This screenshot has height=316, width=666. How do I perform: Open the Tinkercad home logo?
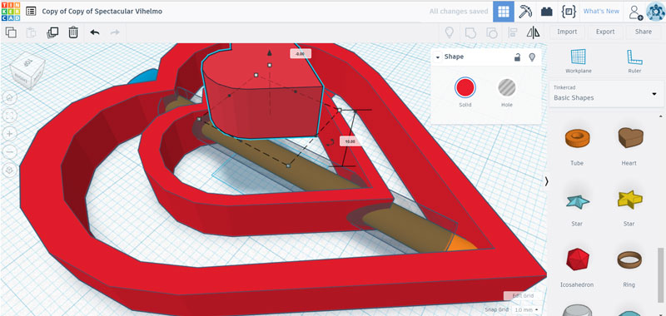click(11, 11)
